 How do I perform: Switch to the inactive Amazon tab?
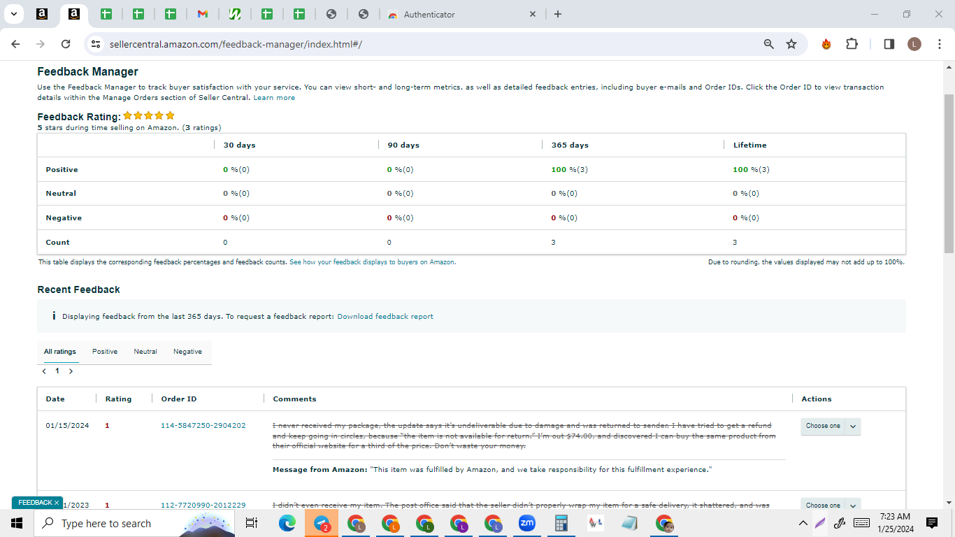coord(42,14)
